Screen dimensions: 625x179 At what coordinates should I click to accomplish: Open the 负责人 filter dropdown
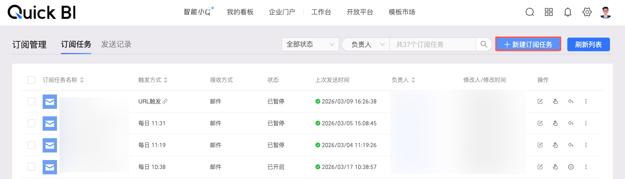(x=366, y=44)
